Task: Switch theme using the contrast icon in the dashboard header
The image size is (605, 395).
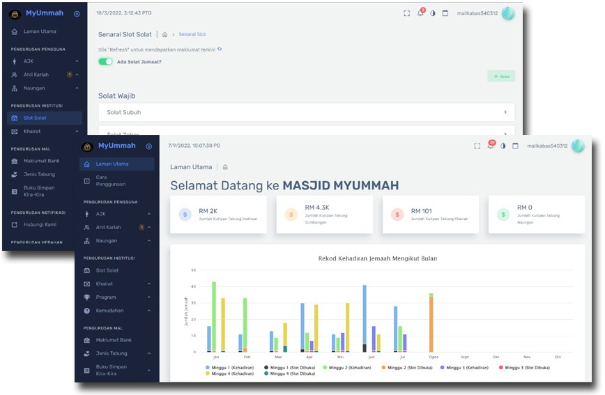Action: (503, 146)
